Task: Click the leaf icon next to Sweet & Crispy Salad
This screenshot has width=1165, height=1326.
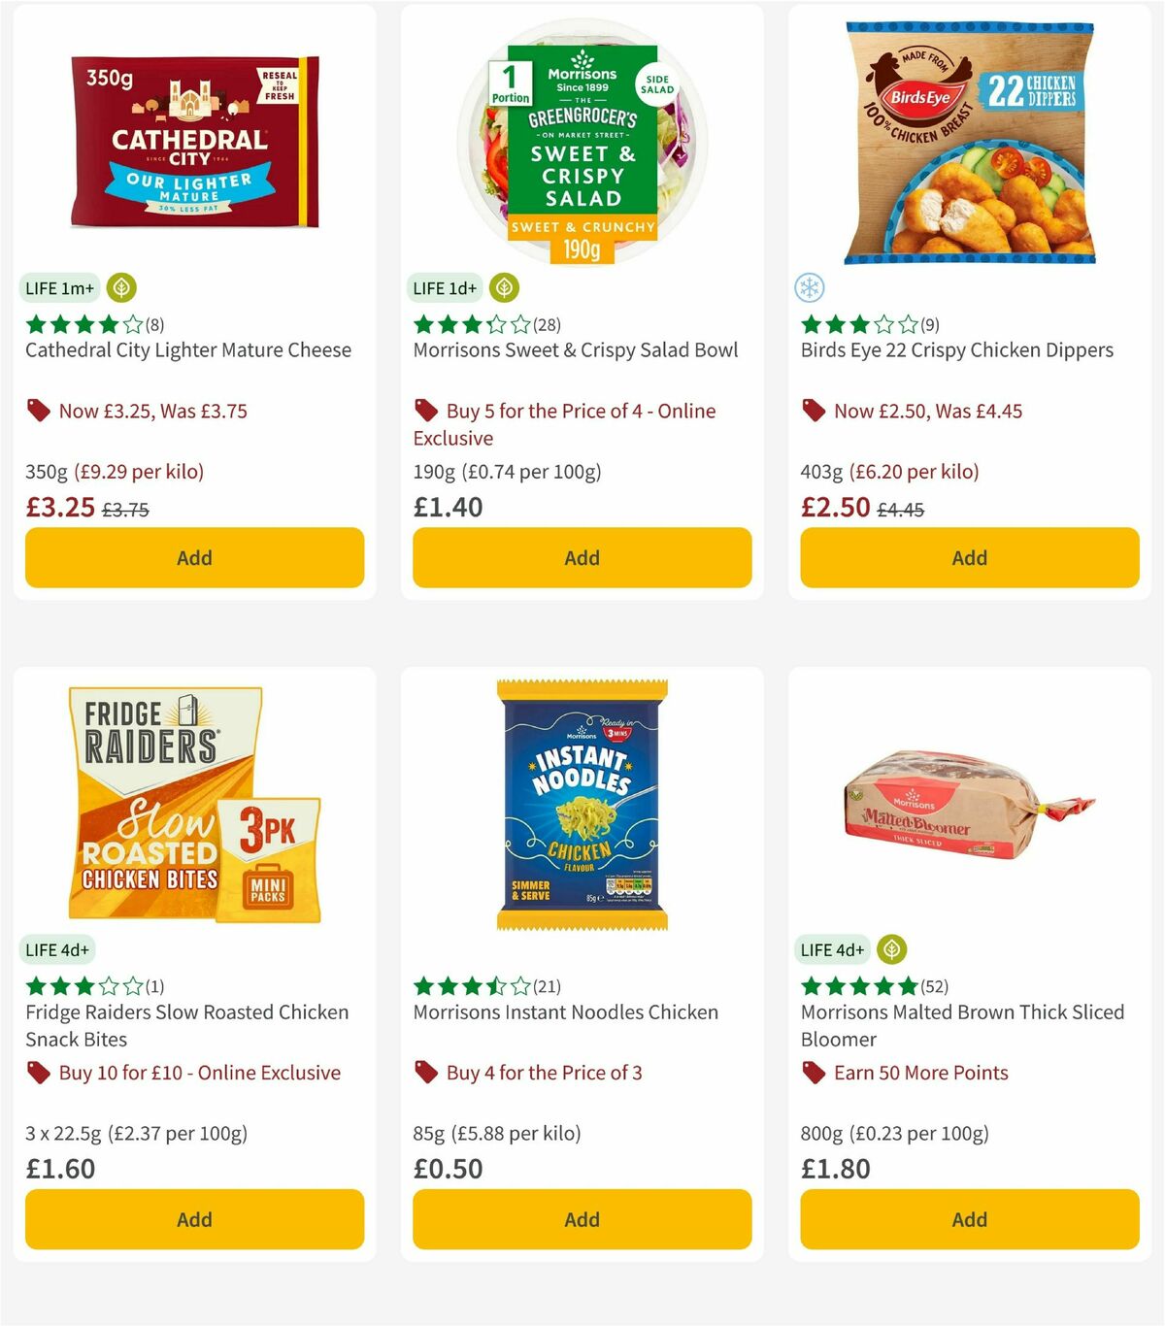Action: coord(503,287)
